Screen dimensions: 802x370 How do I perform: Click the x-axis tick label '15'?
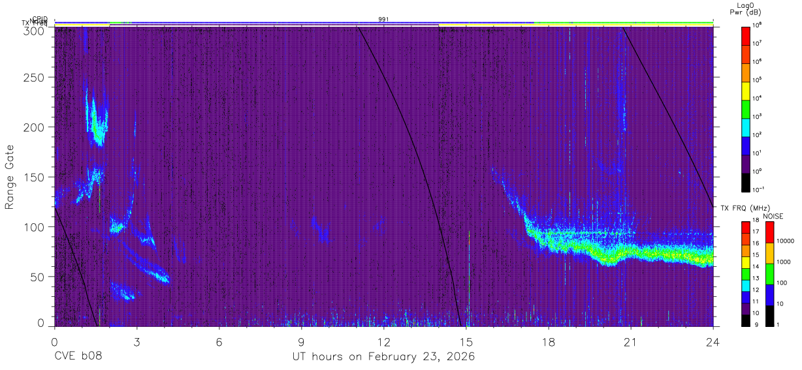point(466,341)
